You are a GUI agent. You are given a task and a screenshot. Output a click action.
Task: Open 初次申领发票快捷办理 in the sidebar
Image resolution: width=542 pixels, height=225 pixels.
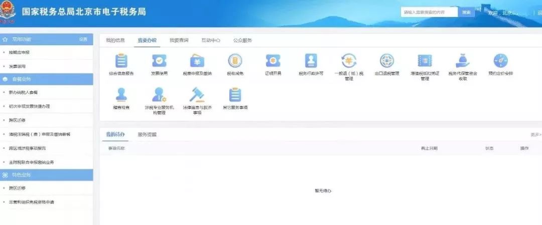30,106
